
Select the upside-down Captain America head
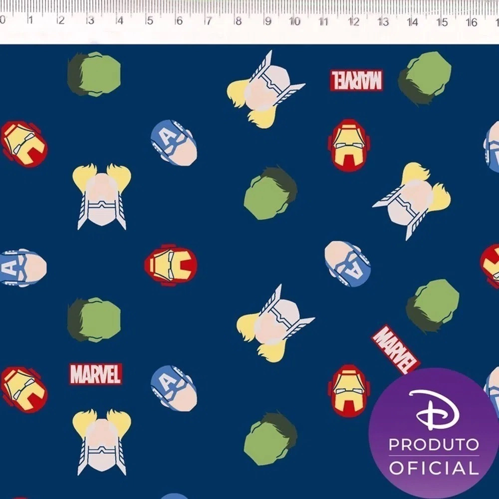point(347,263)
